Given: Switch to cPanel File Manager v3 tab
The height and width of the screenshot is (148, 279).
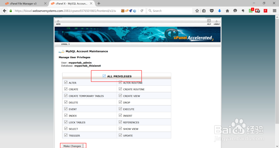Looking at the screenshot, I should (x=23, y=4).
